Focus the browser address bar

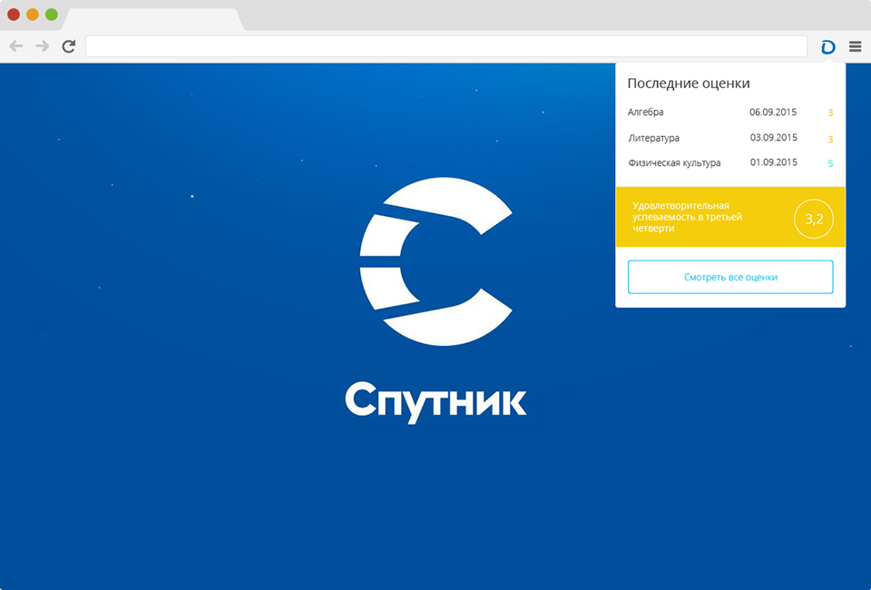tap(445, 46)
